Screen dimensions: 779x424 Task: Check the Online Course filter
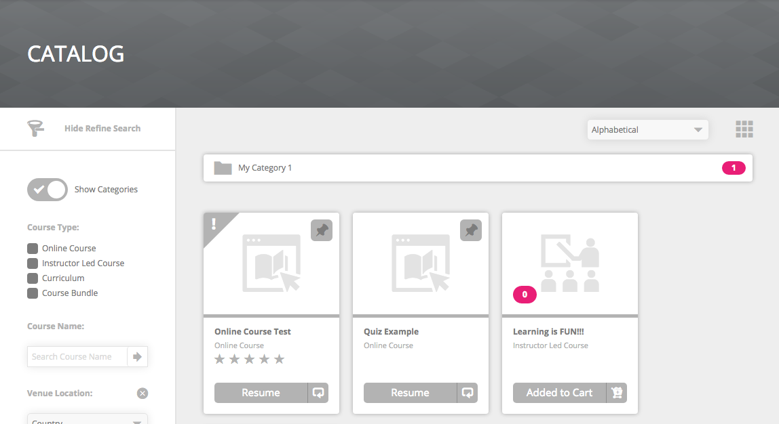[33, 249]
